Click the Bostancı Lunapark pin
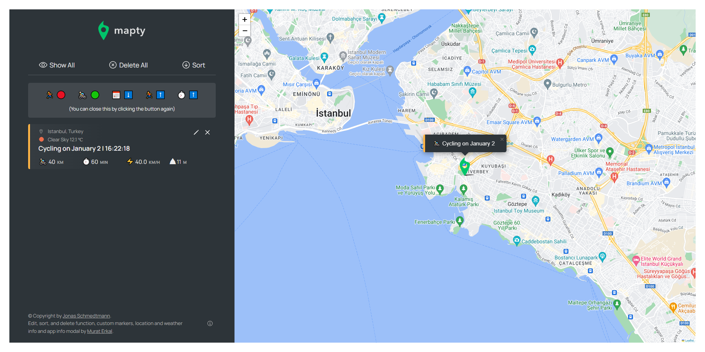The image size is (705, 352). coord(603,256)
